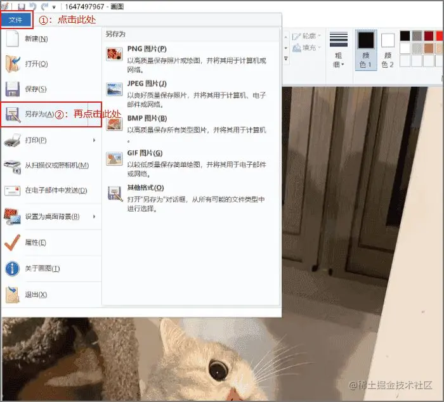Select the 颜色 2 button
The image size is (444, 402).
(388, 50)
